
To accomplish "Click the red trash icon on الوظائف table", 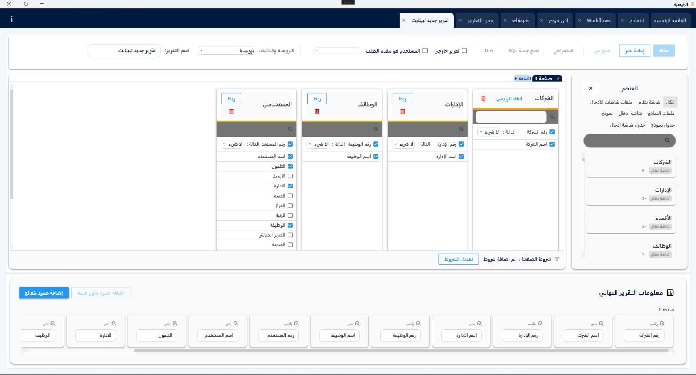I will [317, 111].
